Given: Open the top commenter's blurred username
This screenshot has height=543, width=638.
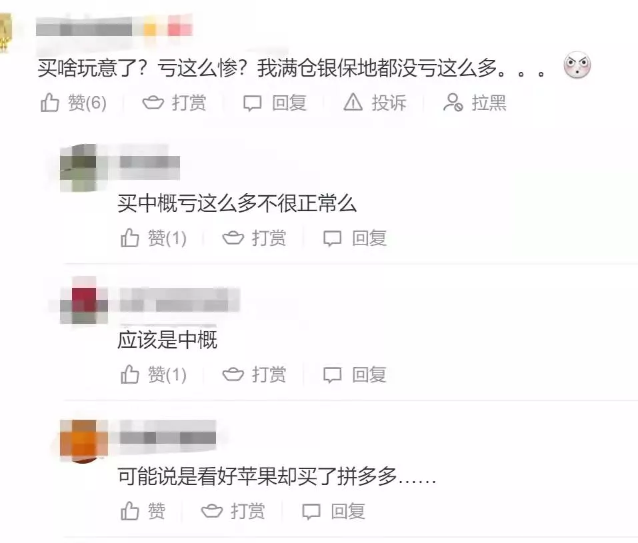Looking at the screenshot, I should [x=114, y=28].
